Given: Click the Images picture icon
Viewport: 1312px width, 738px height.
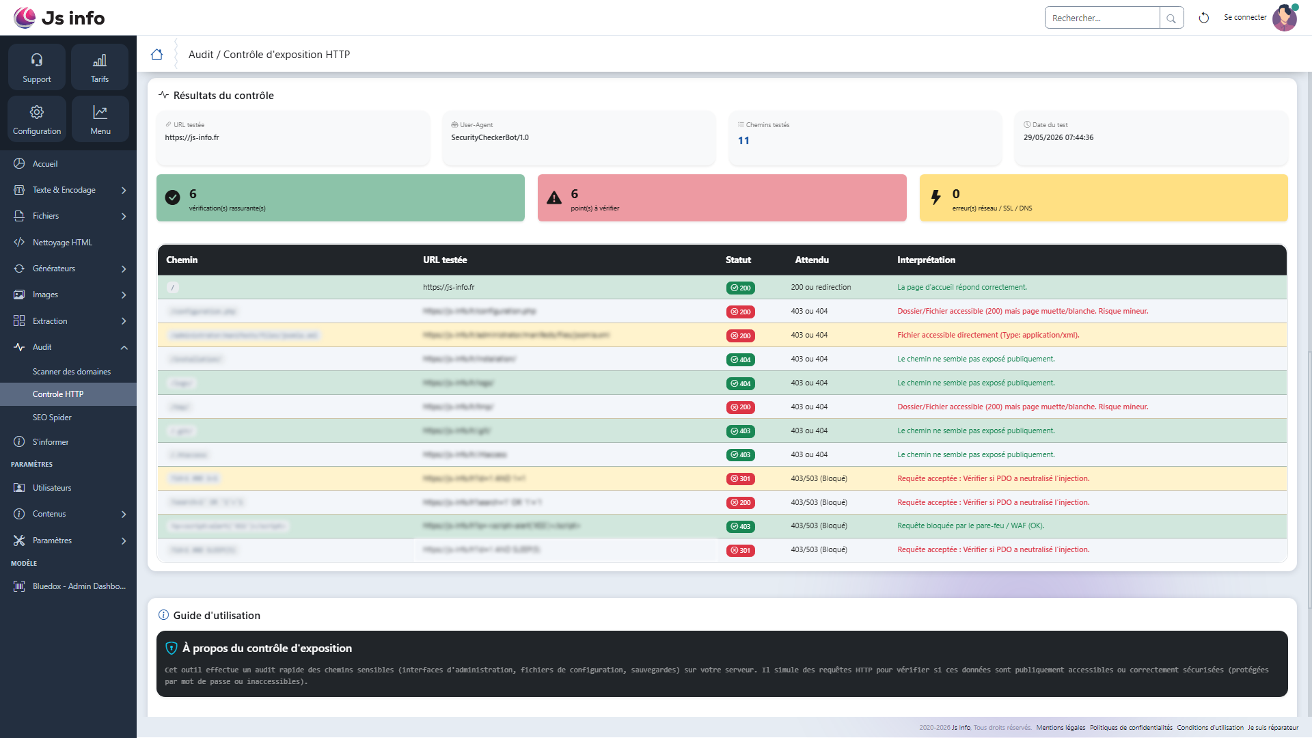Looking at the screenshot, I should pos(19,295).
